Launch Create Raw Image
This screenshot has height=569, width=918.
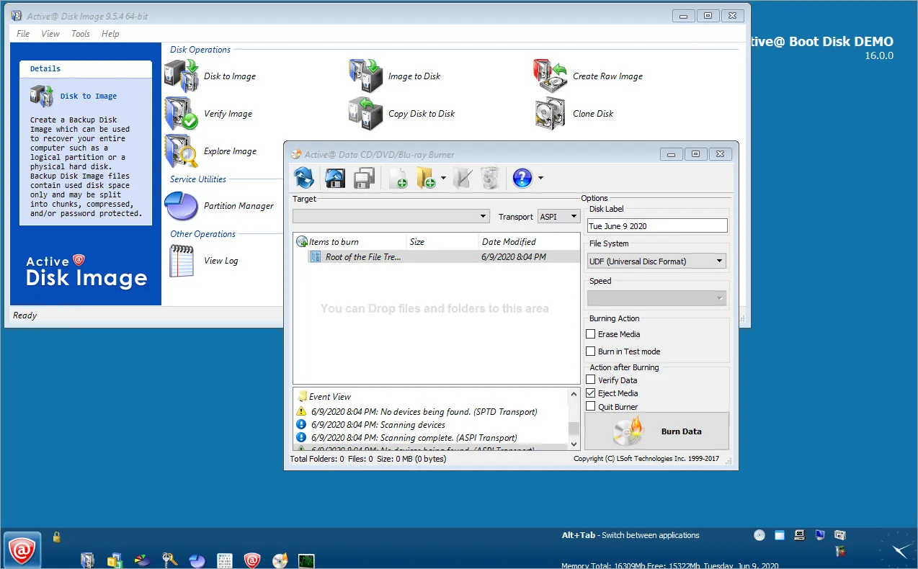point(607,76)
